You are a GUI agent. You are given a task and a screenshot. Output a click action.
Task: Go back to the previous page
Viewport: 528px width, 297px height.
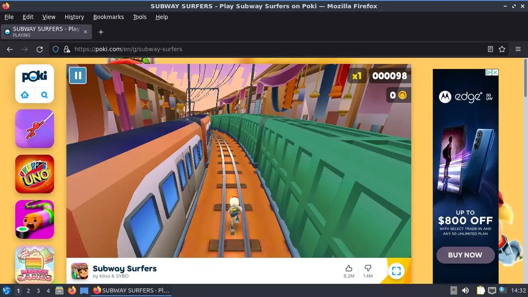(x=10, y=49)
